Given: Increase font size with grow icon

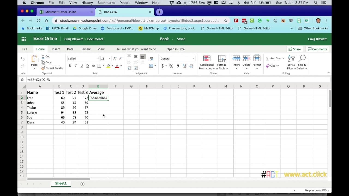Looking at the screenshot, I should pos(115,59).
